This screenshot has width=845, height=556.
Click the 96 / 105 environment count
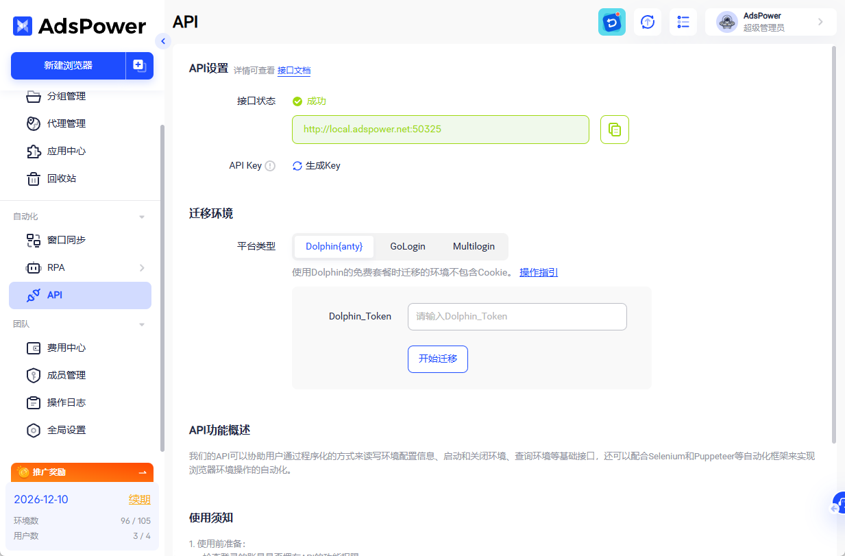point(136,521)
